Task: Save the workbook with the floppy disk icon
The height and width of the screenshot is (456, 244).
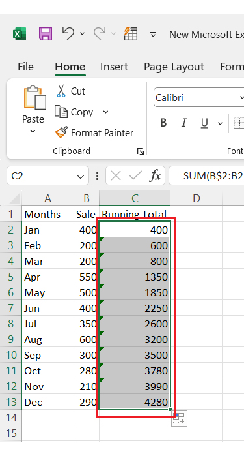Action: pos(46,34)
